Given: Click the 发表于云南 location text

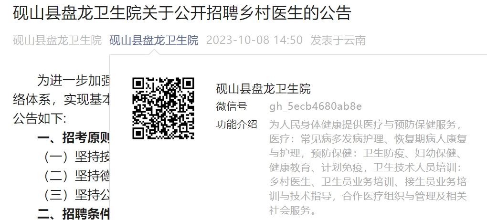Looking at the screenshot, I should pos(338,41).
